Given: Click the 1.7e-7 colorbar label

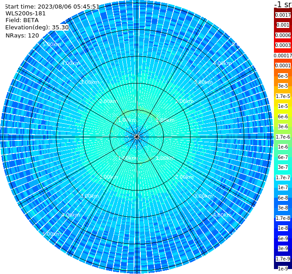Looking at the screenshot, I should 283,177.
